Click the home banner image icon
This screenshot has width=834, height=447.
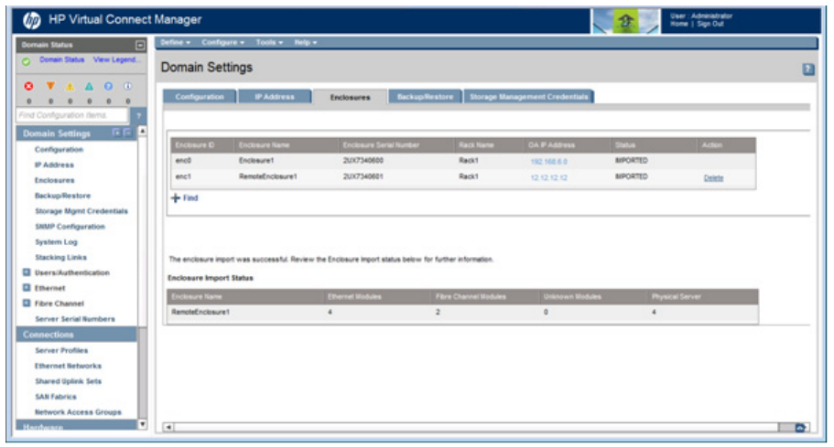click(625, 21)
